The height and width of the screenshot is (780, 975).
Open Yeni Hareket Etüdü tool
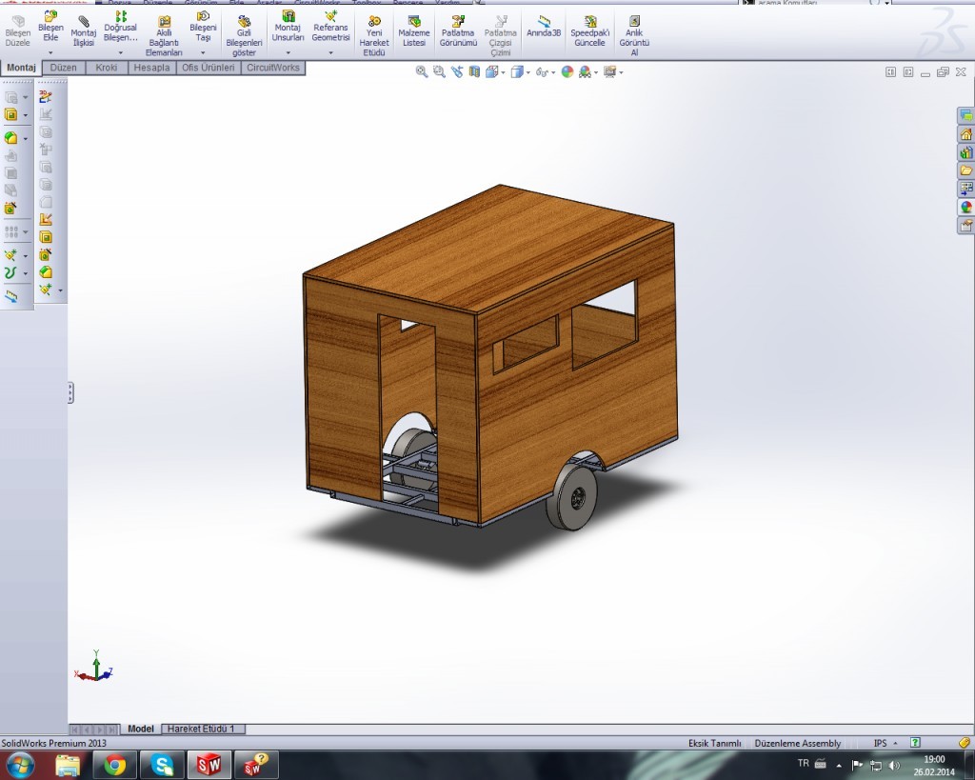(x=374, y=21)
